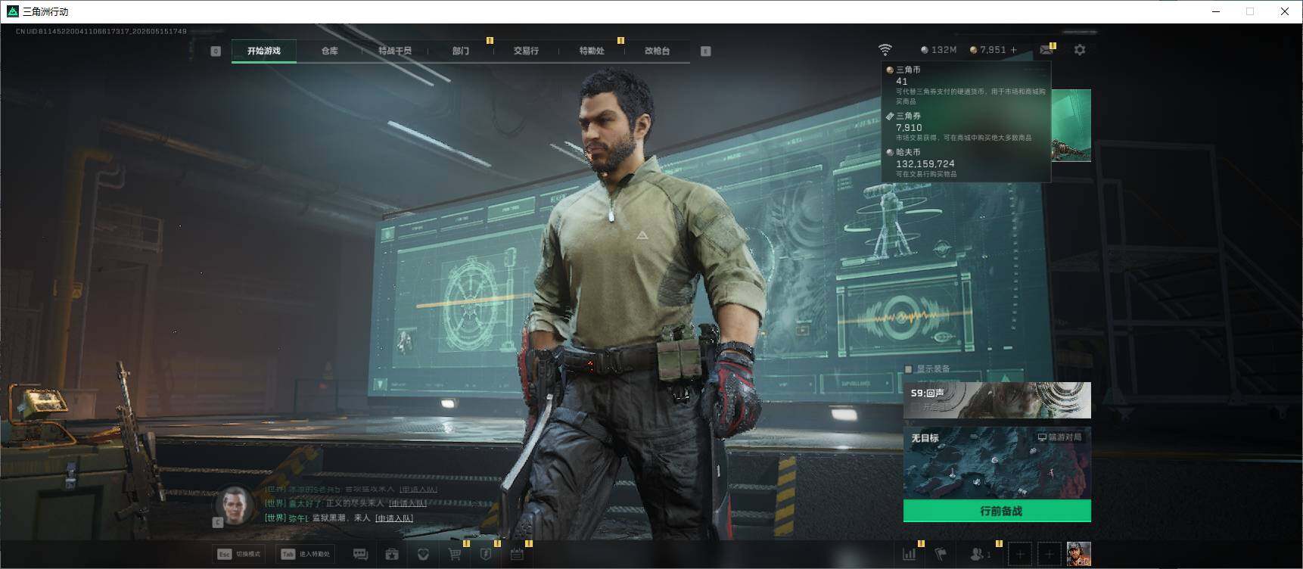Open the 改枪台 tab
The image size is (1303, 569).
(x=657, y=51)
